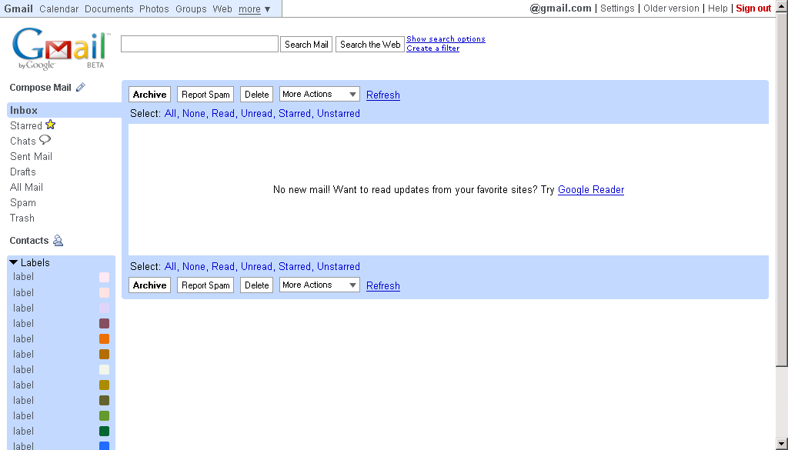Image resolution: width=788 pixels, height=450 pixels.
Task: Open the Spam folder
Action: click(22, 203)
